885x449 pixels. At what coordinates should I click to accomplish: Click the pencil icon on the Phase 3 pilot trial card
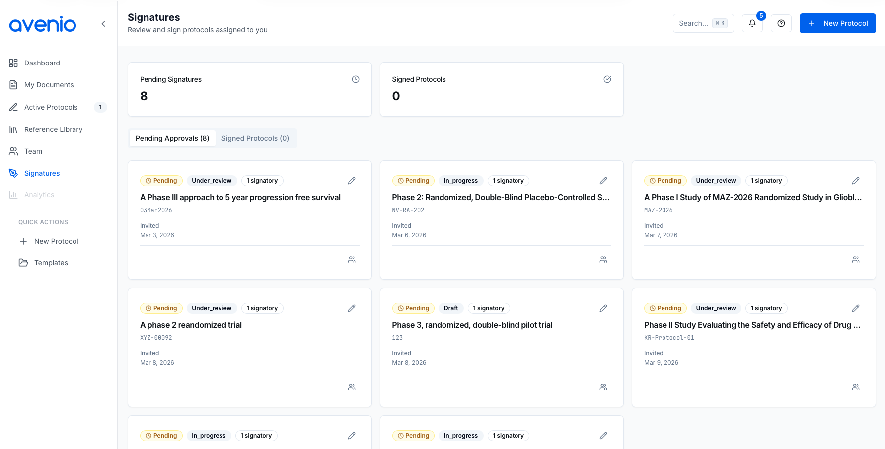click(x=603, y=308)
